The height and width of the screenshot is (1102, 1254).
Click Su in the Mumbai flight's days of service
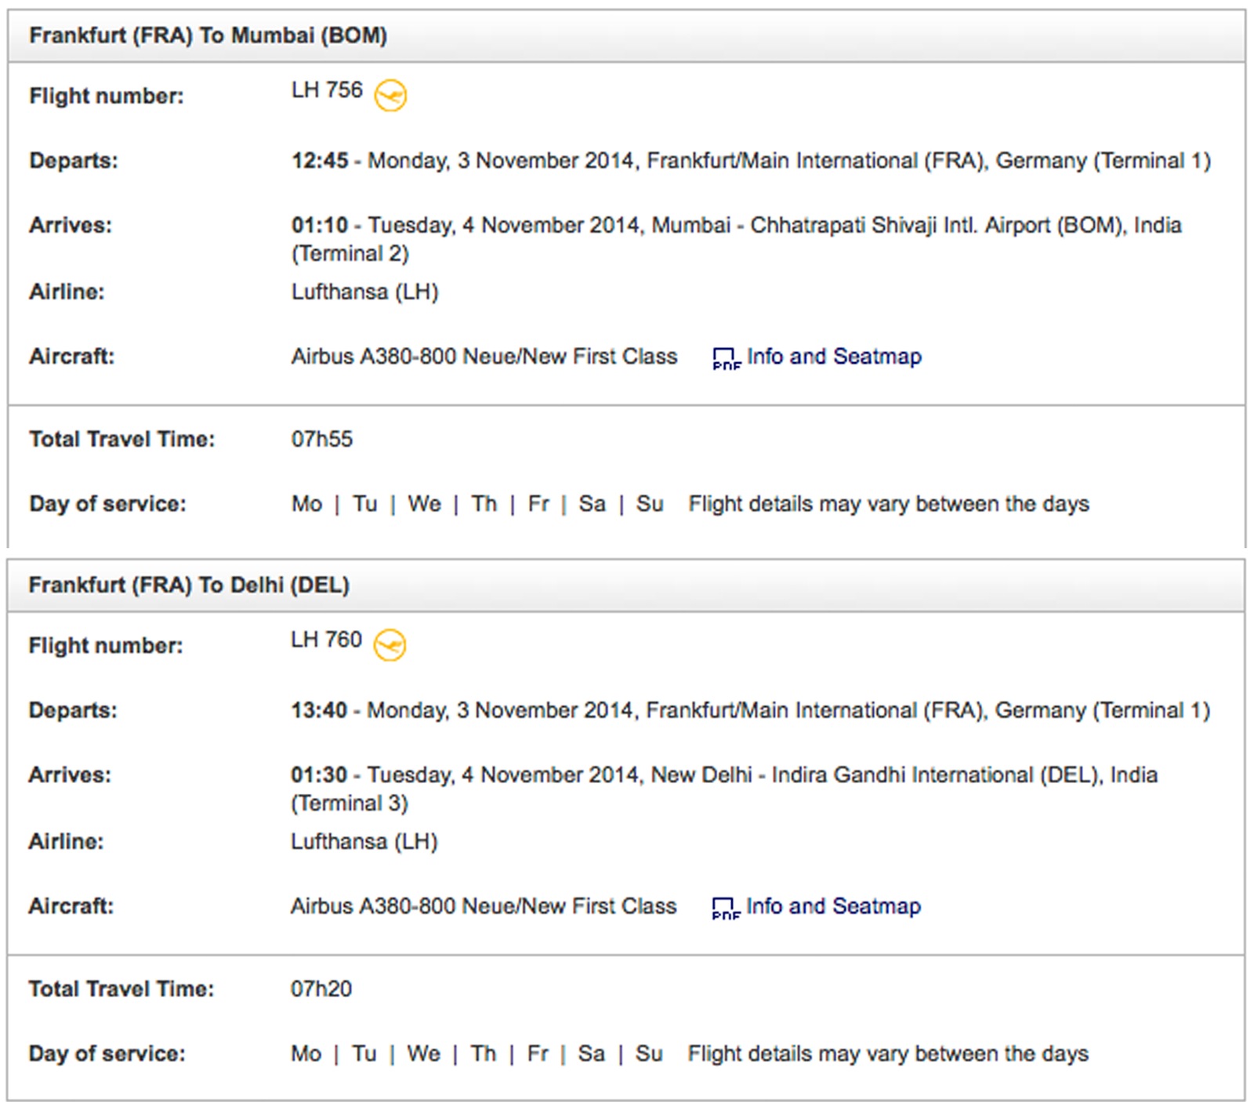[650, 504]
